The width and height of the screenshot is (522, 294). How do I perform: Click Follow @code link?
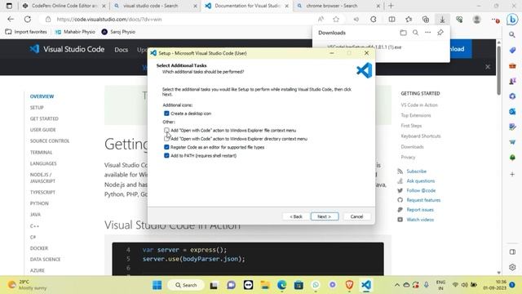pos(421,190)
